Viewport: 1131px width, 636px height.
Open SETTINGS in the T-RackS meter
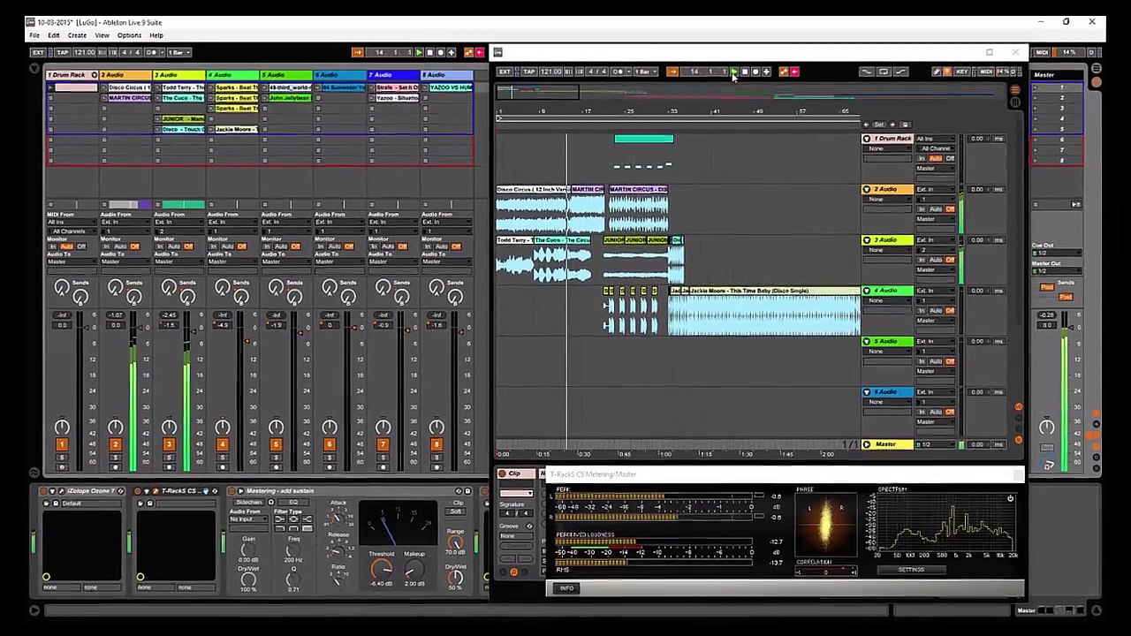point(911,570)
